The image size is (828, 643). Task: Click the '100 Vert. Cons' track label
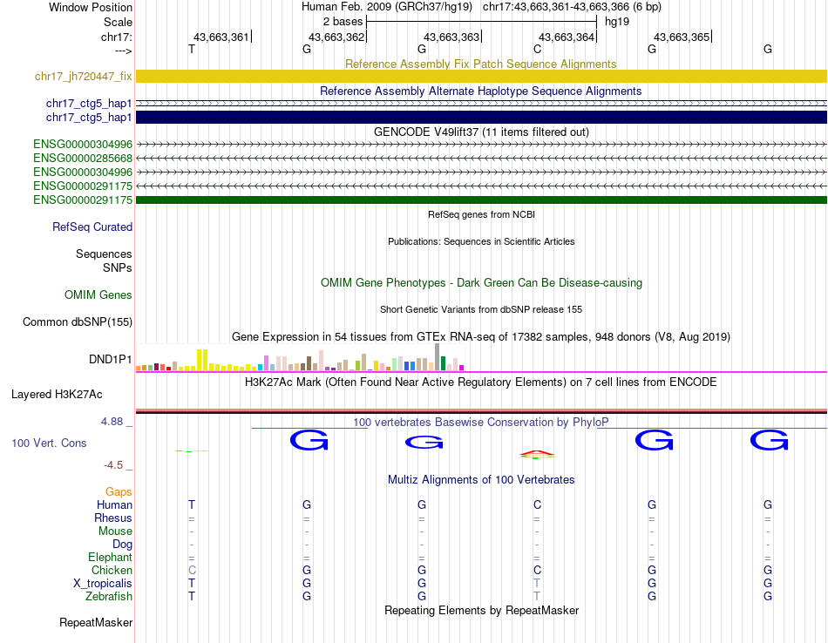click(49, 443)
